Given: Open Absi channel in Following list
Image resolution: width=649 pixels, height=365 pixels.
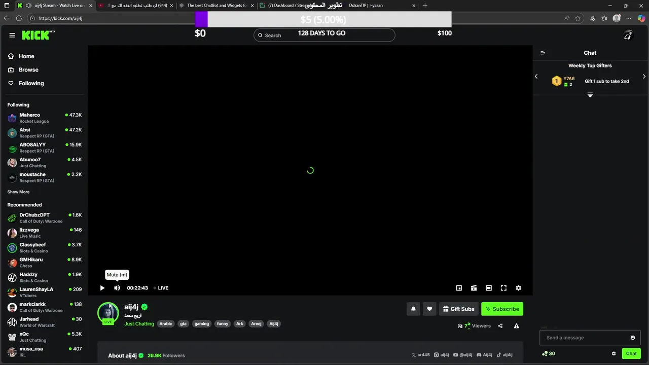Looking at the screenshot, I should point(45,133).
